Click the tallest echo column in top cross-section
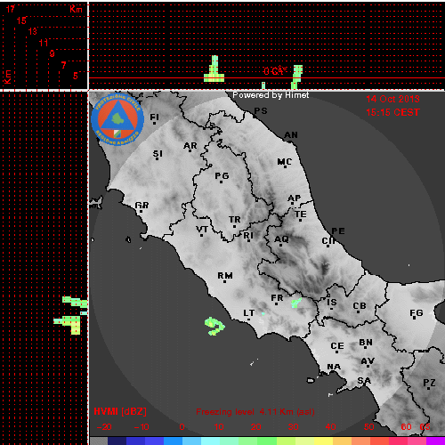 pyautogui.click(x=214, y=69)
